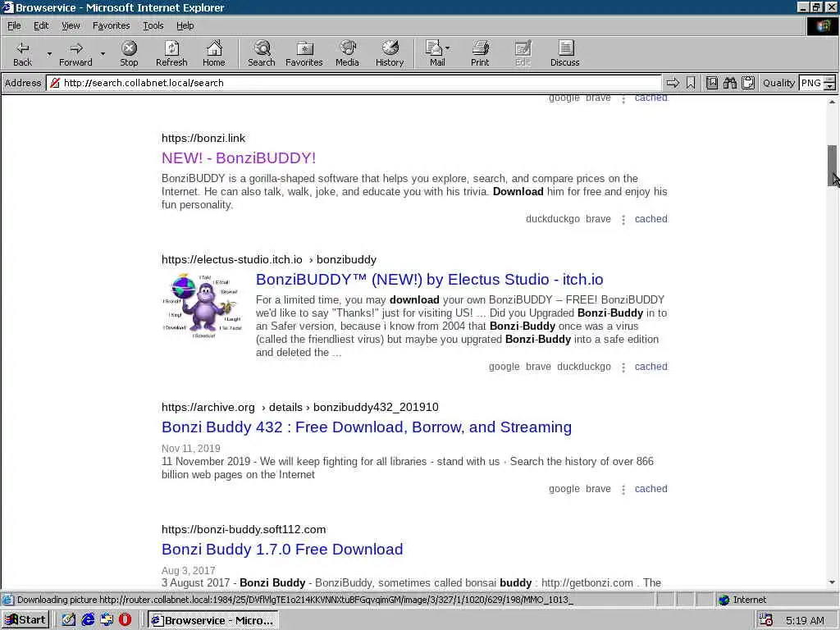Image resolution: width=840 pixels, height=630 pixels.
Task: Select the Browservice taskbar button
Action: click(213, 620)
